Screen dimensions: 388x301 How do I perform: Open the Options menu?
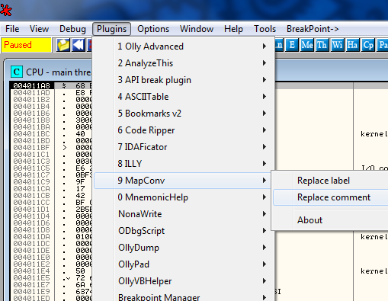tap(153, 29)
